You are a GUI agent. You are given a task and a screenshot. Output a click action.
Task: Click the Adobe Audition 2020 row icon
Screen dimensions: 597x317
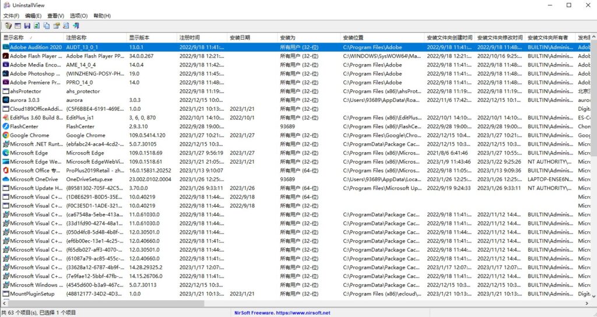(6, 47)
